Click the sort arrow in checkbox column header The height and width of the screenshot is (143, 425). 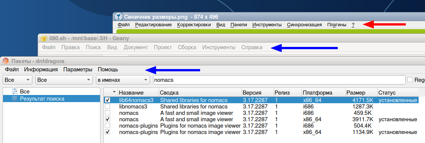tap(114, 92)
